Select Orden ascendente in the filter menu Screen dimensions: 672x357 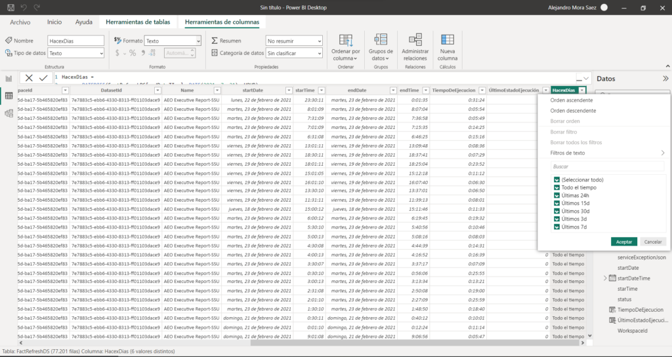coord(572,100)
